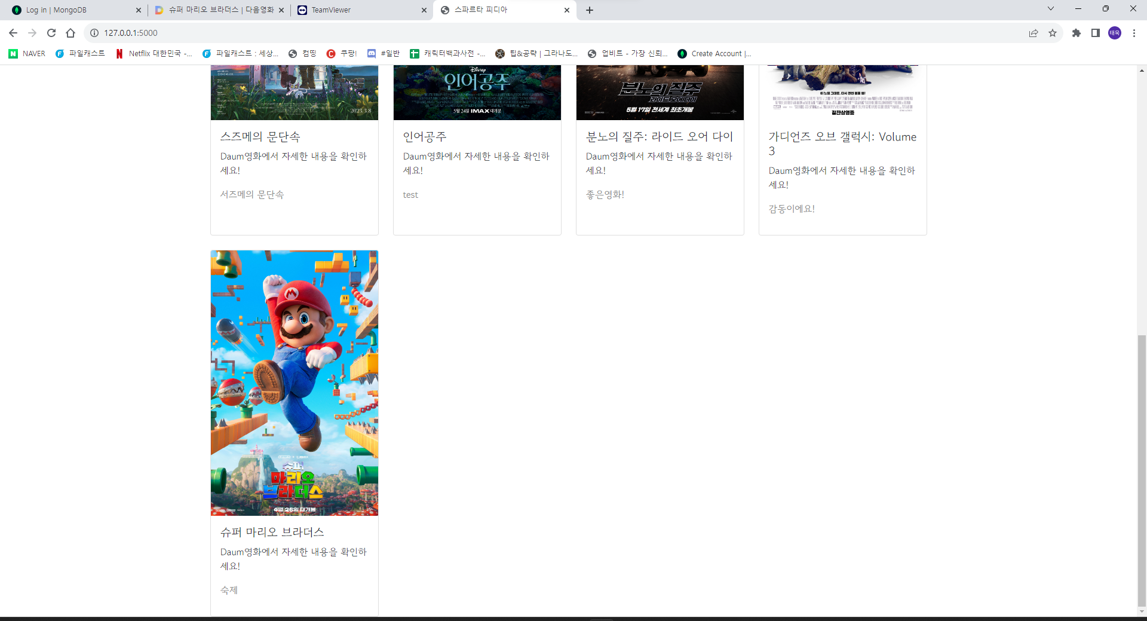1147x621 pixels.
Task: Open the #일반 Discord bookmark
Action: coord(384,54)
